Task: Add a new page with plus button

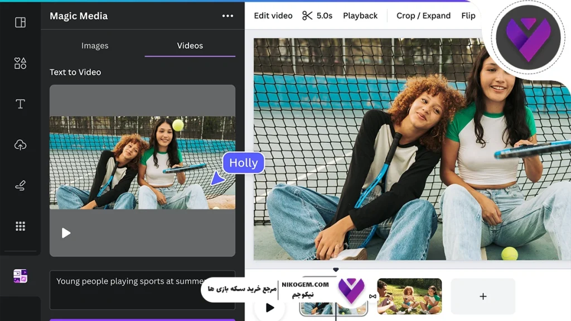Action: [x=483, y=296]
